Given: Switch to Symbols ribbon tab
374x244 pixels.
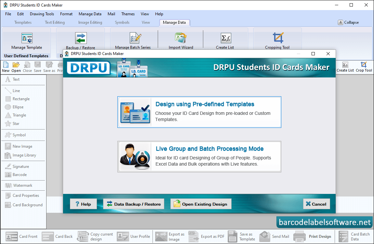Looking at the screenshot, I should click(122, 22).
